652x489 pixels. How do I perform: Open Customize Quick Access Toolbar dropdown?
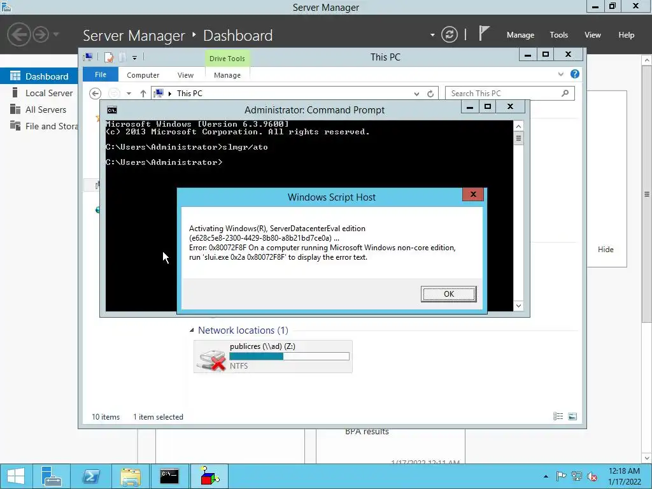click(x=134, y=58)
